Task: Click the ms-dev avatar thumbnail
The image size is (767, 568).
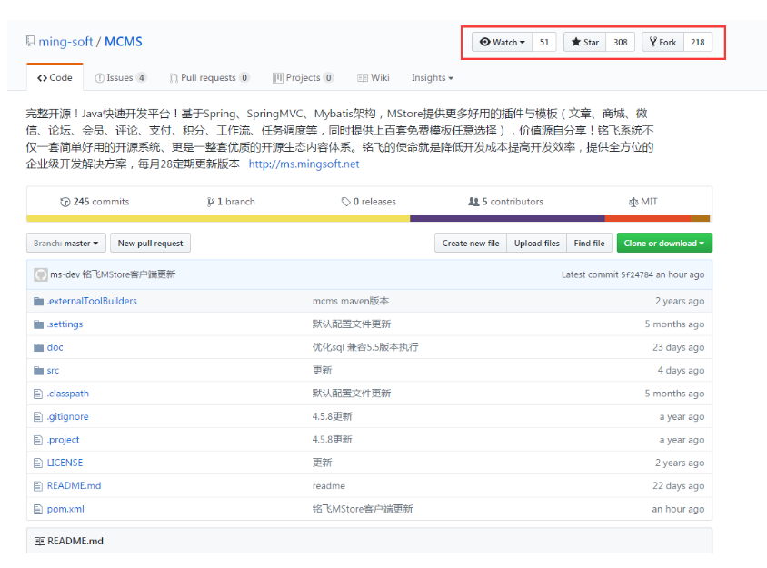Action: tap(40, 274)
